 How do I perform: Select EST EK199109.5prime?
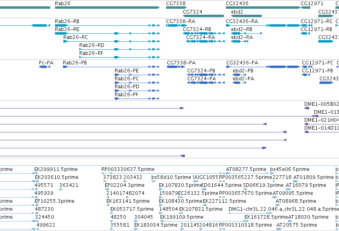[x=204, y=221]
